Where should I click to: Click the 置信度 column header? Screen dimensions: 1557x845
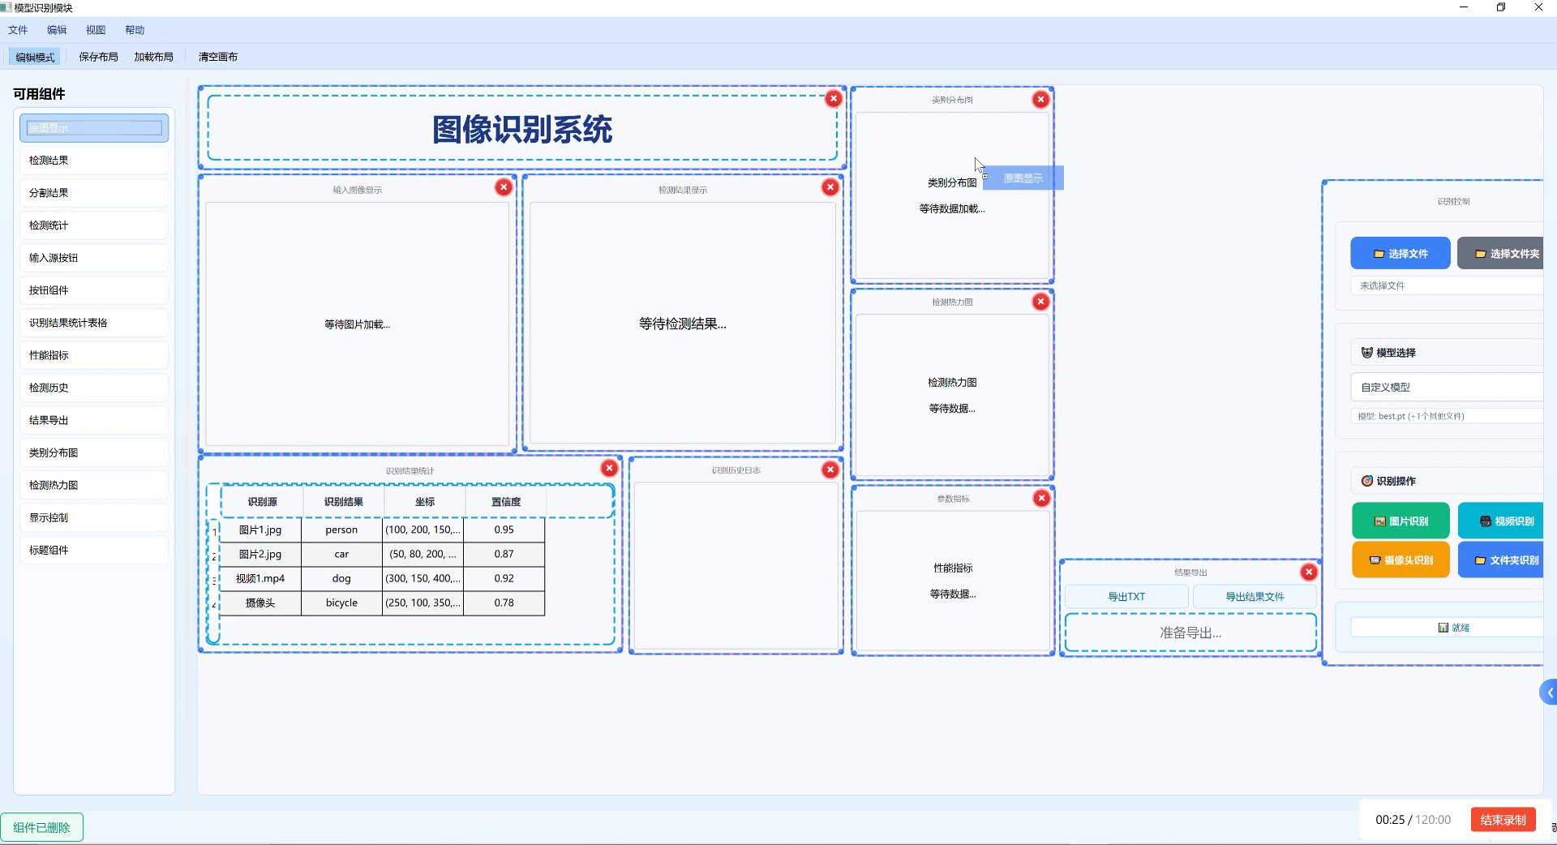[x=506, y=502]
